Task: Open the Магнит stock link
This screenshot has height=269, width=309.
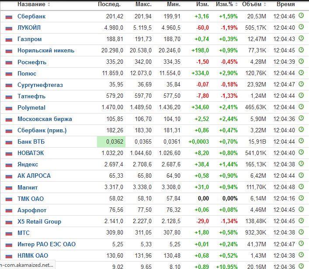Action: point(28,187)
